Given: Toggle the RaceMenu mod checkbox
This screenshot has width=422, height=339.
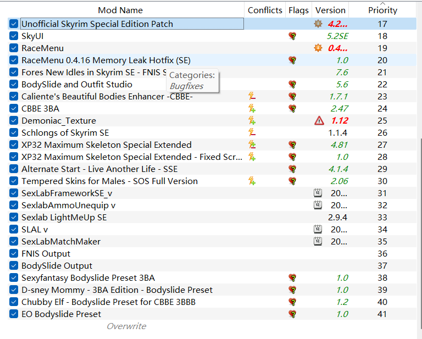Looking at the screenshot, I should point(13,48).
